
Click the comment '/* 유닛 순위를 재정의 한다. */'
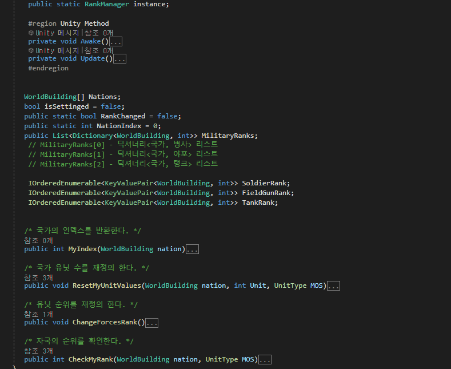click(81, 304)
